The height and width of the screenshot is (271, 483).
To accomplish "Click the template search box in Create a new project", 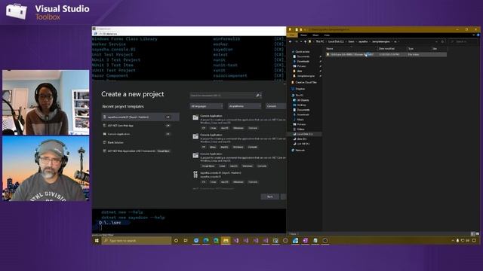I will pyautogui.click(x=226, y=96).
